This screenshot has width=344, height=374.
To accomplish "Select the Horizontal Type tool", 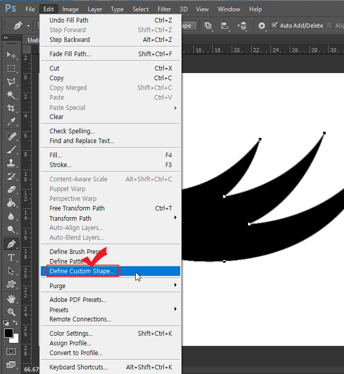I will click(x=11, y=258).
